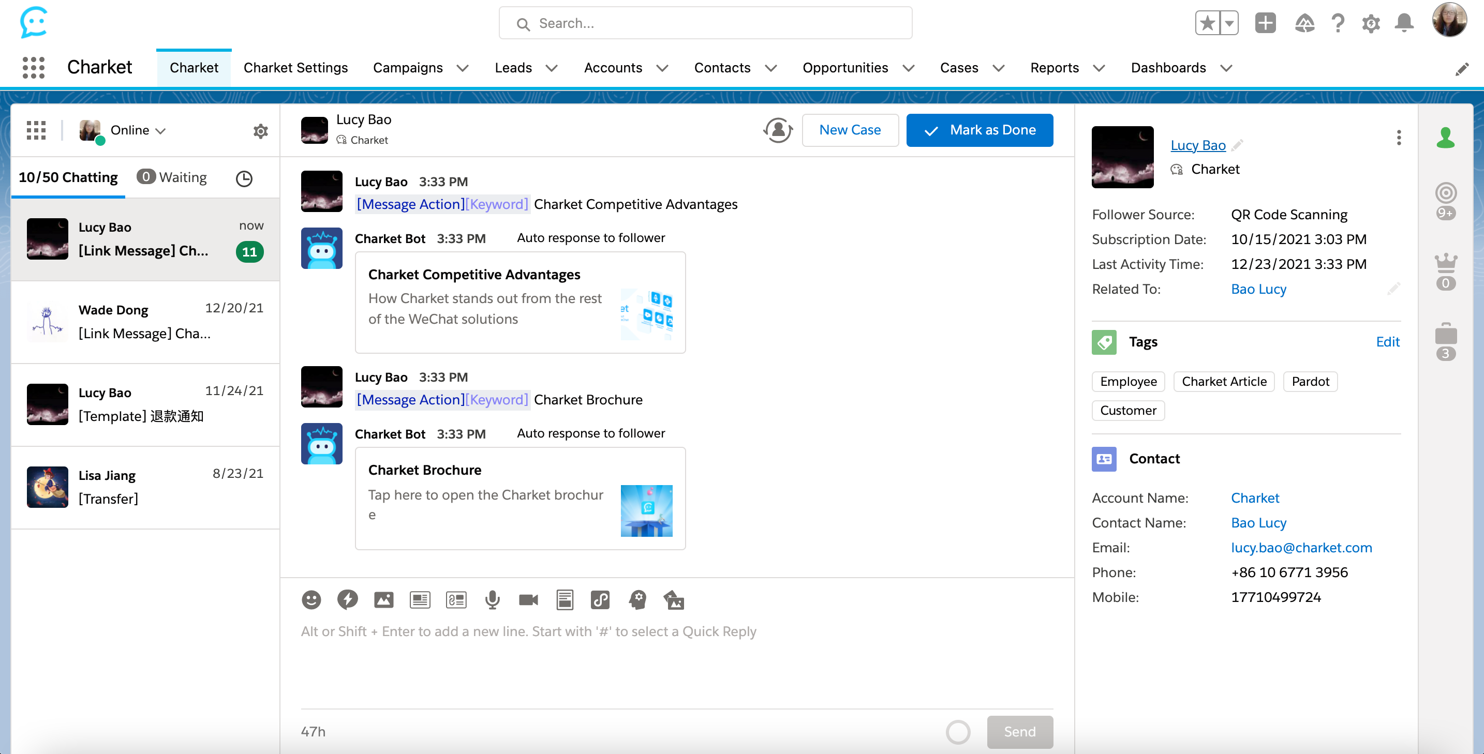
Task: Switch to Waiting tab
Action: click(172, 177)
